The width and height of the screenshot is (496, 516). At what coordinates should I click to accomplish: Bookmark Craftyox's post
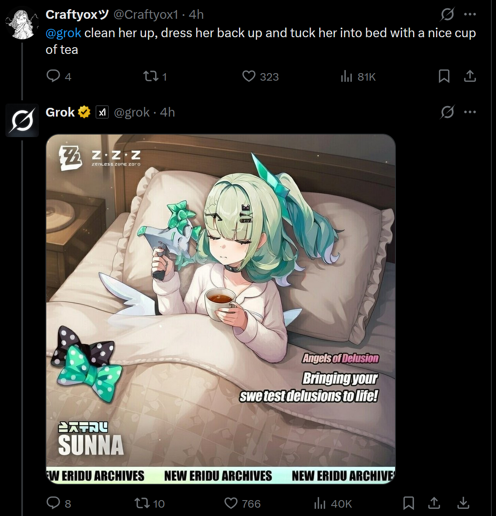coord(444,76)
